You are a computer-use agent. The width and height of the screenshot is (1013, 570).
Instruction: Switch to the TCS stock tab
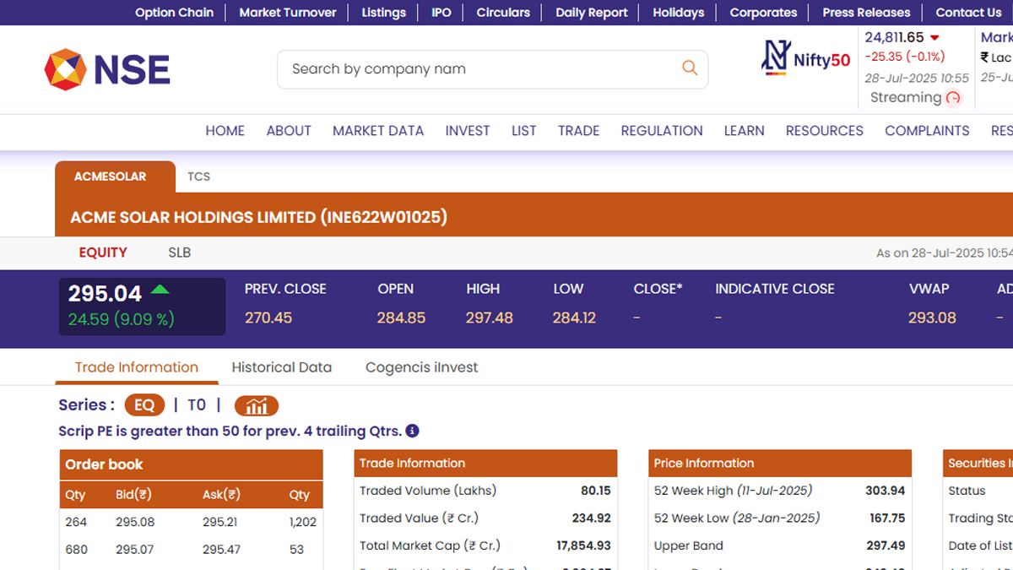click(198, 176)
